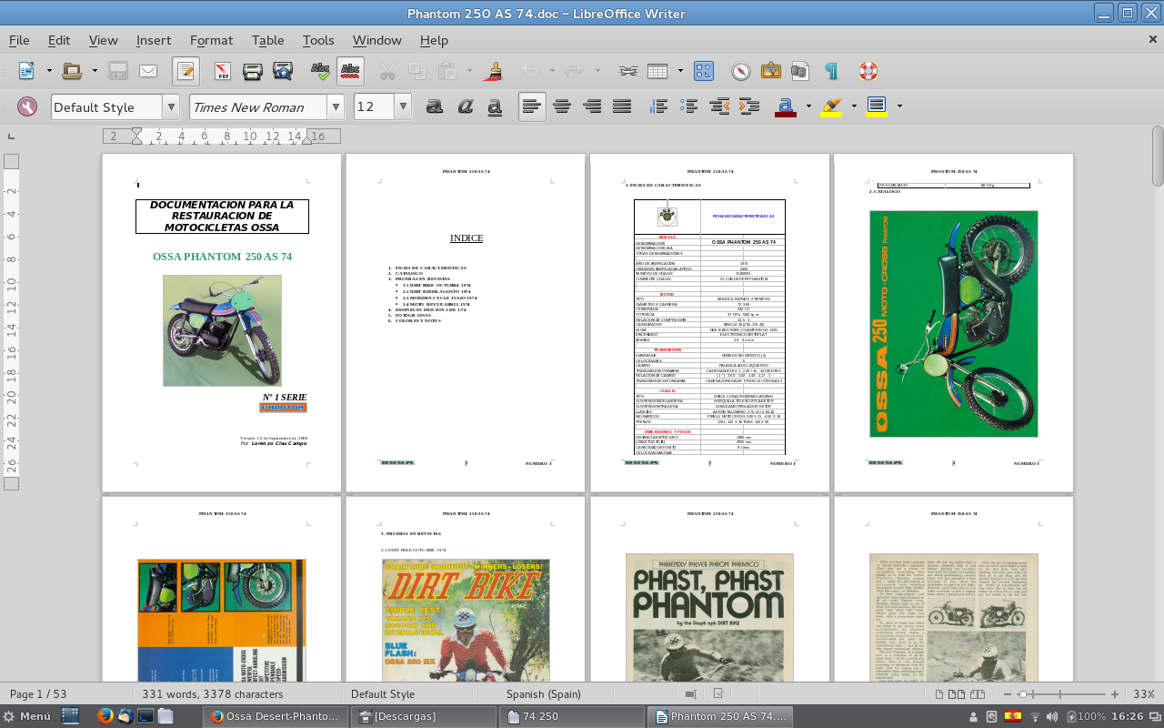Open Table menu
The image size is (1164, 728).
[268, 40]
